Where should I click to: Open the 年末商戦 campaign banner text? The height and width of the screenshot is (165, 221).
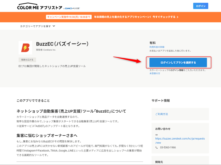(x=134, y=17)
